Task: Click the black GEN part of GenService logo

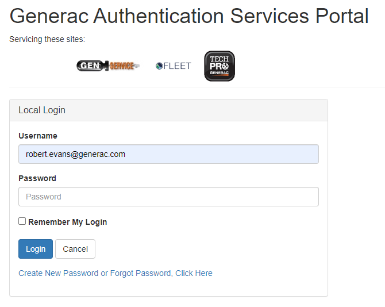Action: tap(90, 66)
